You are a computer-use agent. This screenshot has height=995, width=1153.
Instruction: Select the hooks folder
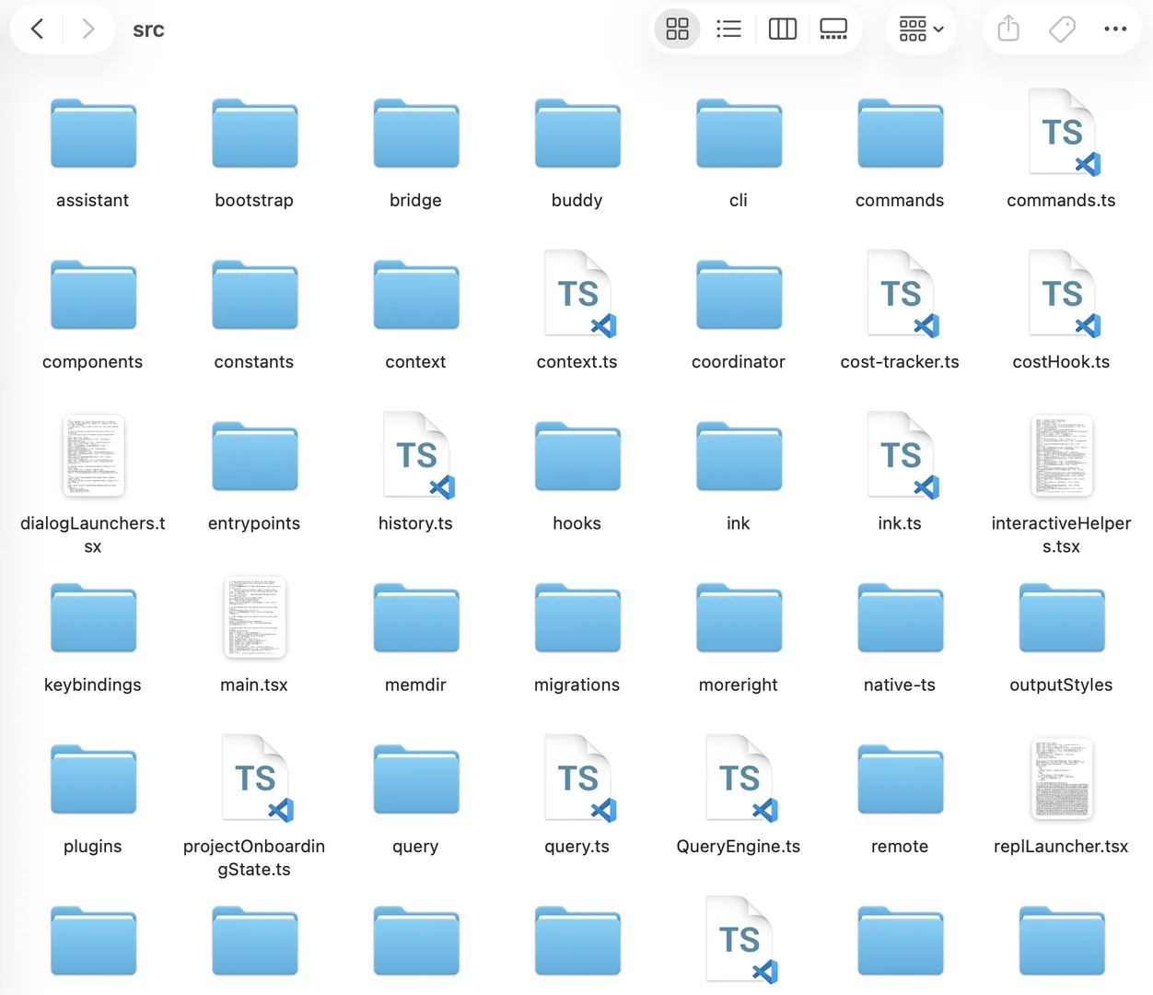(577, 456)
